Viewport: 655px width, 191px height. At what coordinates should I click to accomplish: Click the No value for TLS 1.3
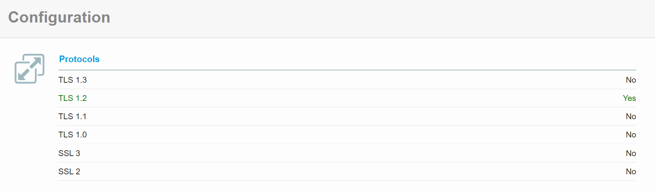(x=631, y=80)
